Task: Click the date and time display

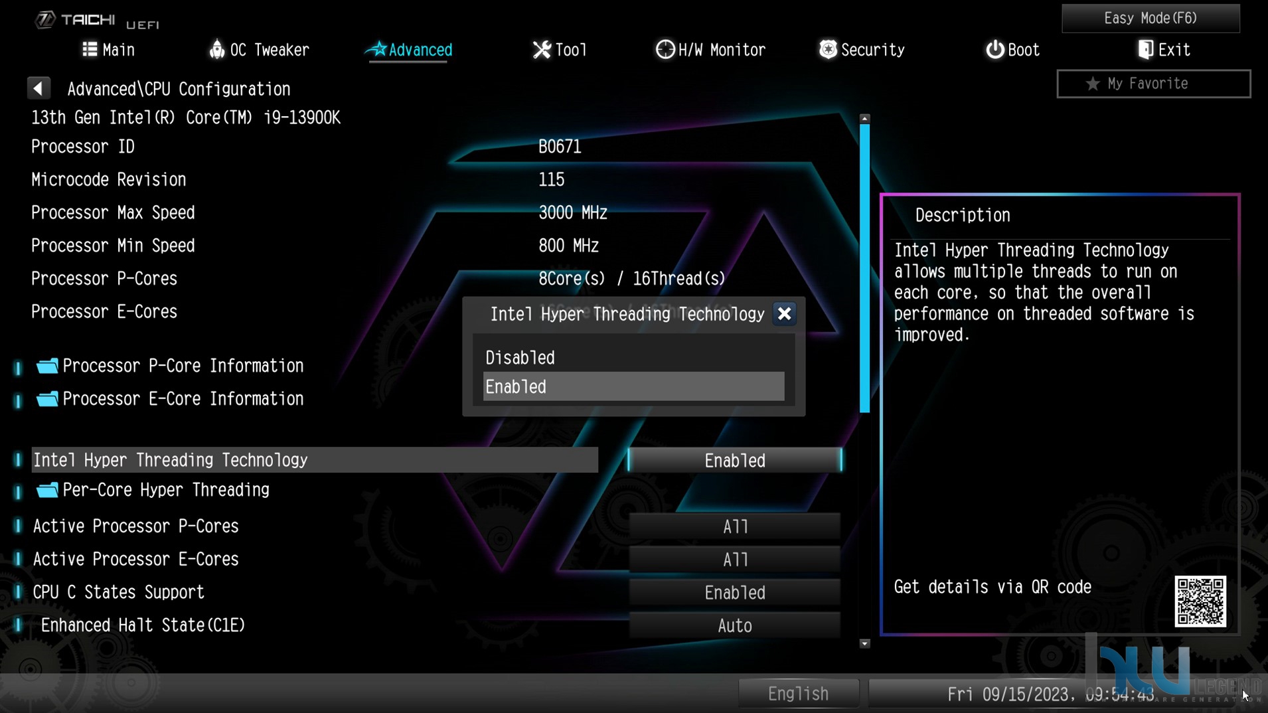Action: coord(1050,694)
